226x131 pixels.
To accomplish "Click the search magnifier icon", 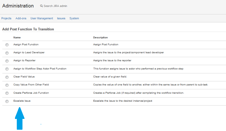I will coord(41,6).
